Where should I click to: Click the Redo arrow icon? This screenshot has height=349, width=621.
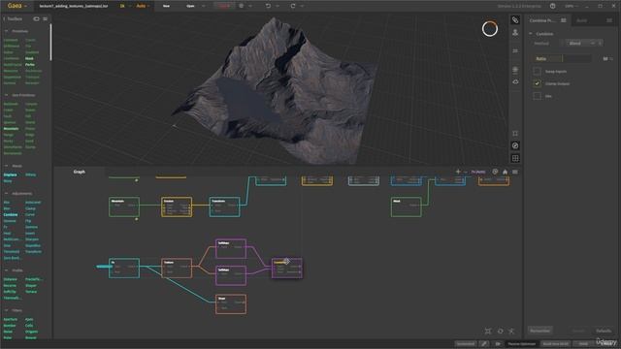[293, 6]
